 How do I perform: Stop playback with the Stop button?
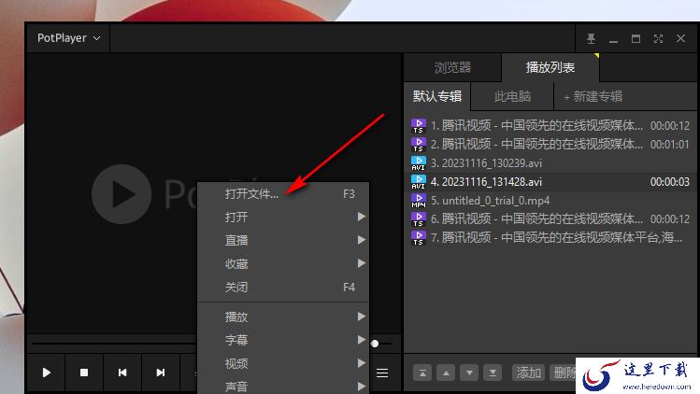click(x=84, y=373)
